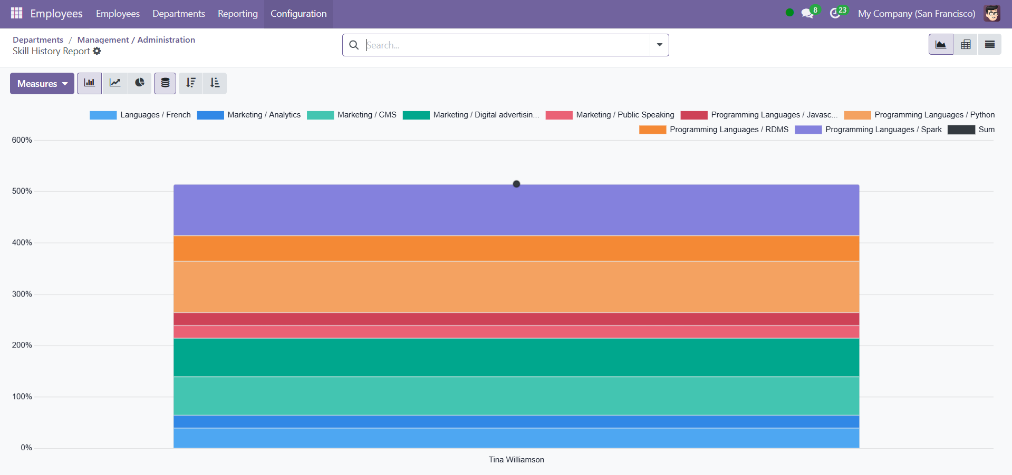Click the light orange Python bar segment

click(516, 287)
